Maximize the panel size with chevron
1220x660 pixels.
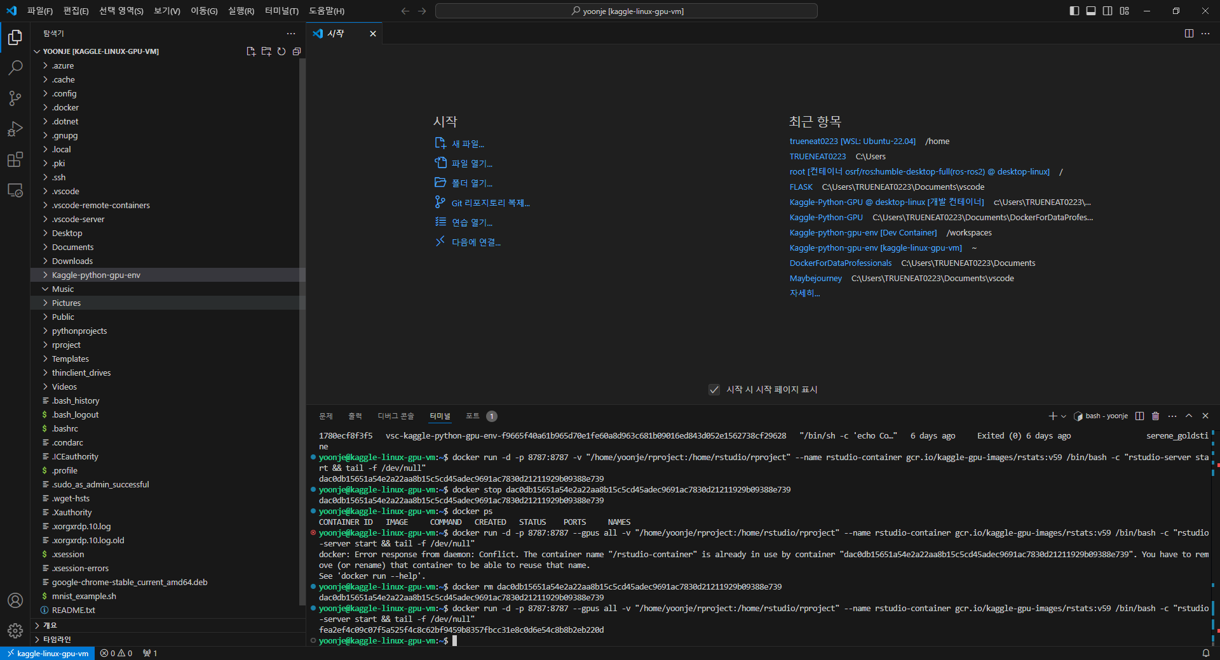click(x=1189, y=416)
